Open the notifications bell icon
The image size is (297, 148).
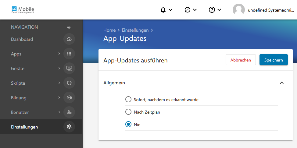pos(163,10)
